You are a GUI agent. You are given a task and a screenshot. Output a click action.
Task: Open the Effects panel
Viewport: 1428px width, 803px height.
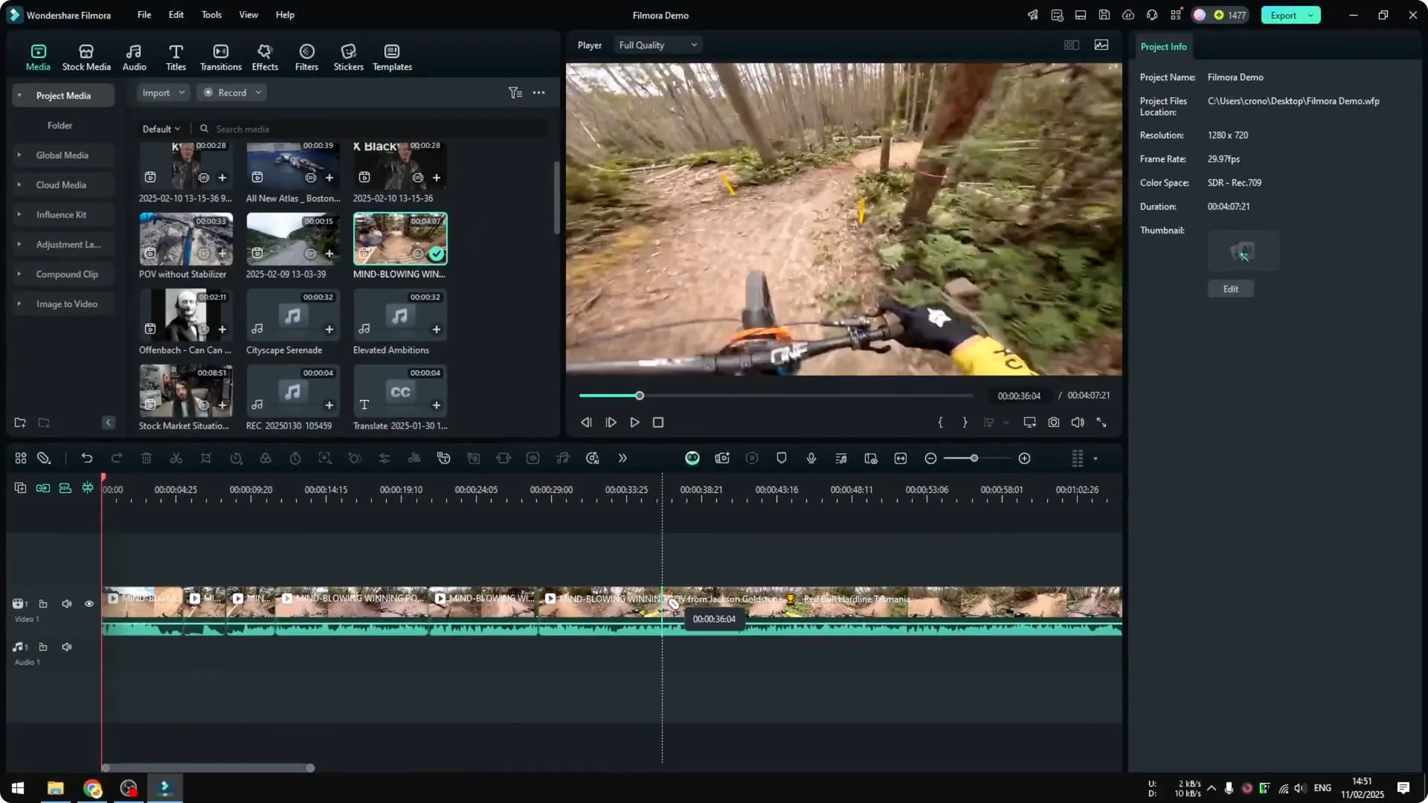click(265, 56)
